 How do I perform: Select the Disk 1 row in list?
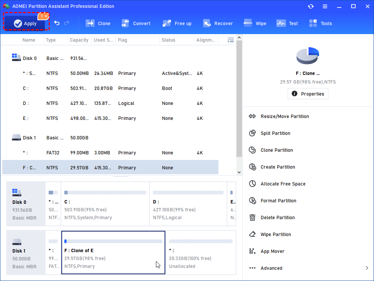(x=110, y=138)
